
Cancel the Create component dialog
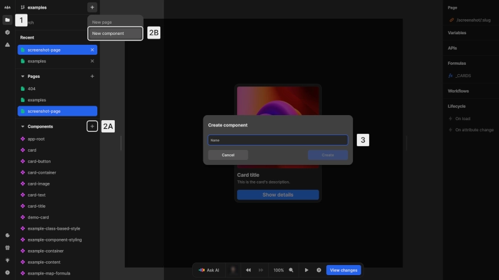[x=228, y=155]
